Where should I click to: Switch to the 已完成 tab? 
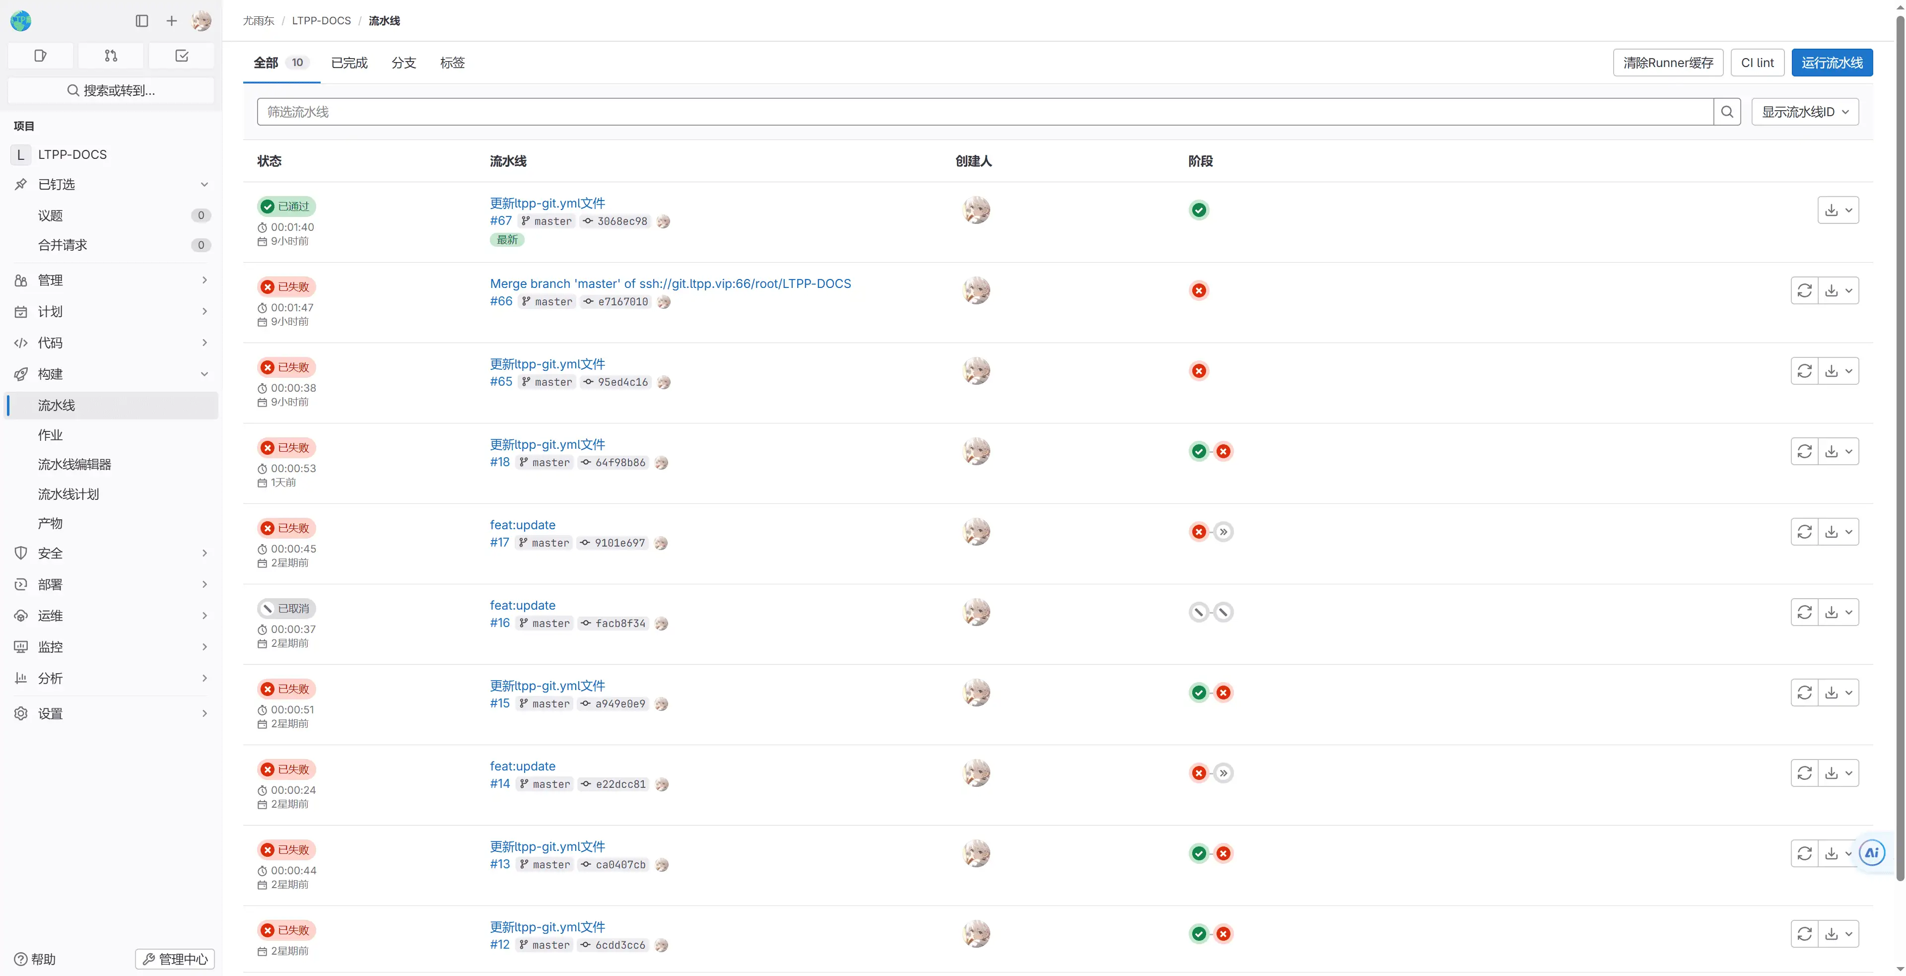pos(349,63)
